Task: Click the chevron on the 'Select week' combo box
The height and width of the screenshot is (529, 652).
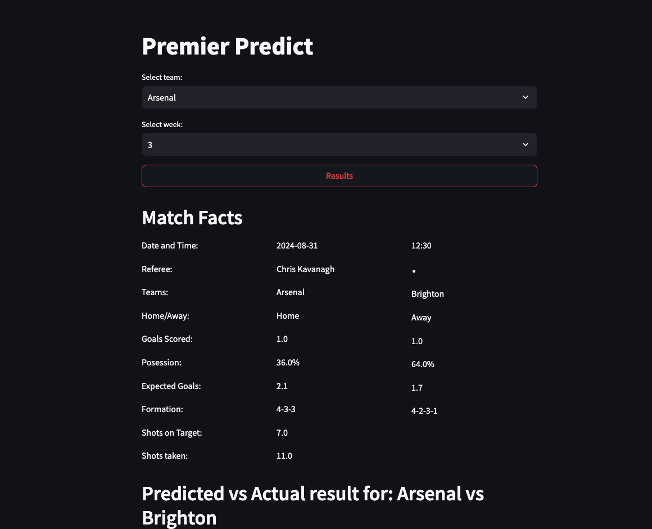Action: (x=525, y=144)
